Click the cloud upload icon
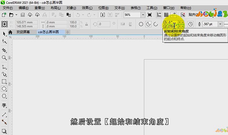This screenshot has width=228, height=135. point(37,15)
